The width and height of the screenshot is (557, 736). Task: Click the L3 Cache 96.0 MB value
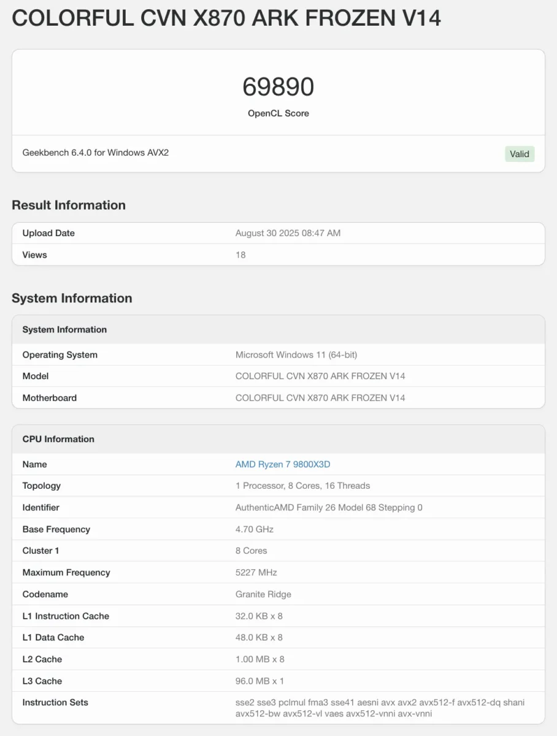pos(260,681)
